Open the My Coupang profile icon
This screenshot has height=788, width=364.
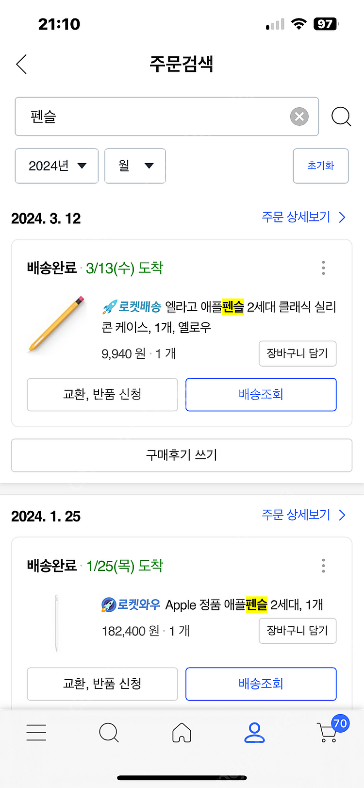254,732
